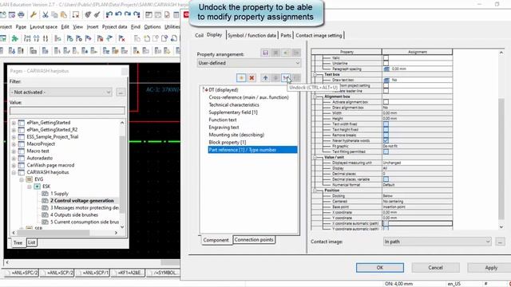This screenshot has height=287, width=511.
Task: Toggle Activate alignment box checkbox
Action: point(386,102)
